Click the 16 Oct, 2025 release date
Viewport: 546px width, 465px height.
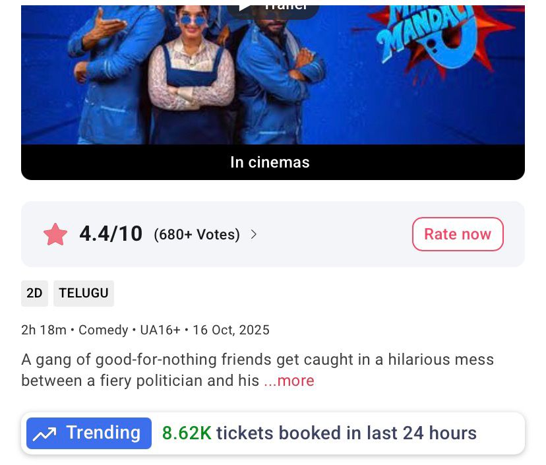231,330
